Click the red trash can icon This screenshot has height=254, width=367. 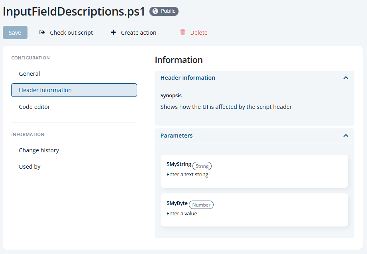pyautogui.click(x=183, y=32)
